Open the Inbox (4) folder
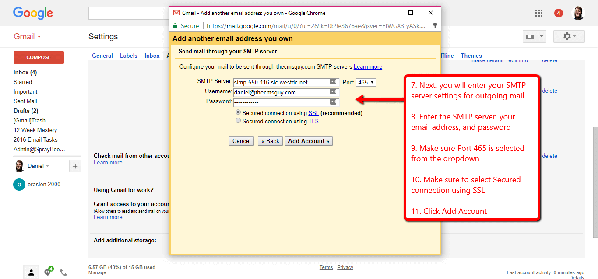Viewport: 598px width, 279px height. [25, 72]
